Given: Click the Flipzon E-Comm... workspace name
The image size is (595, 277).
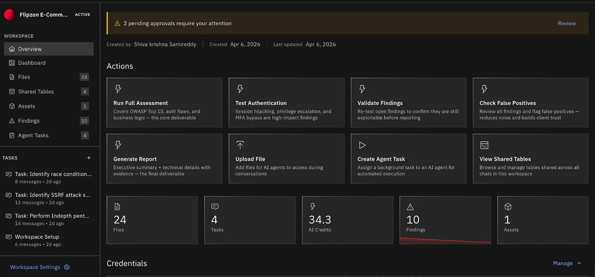Looking at the screenshot, I should click(x=44, y=15).
